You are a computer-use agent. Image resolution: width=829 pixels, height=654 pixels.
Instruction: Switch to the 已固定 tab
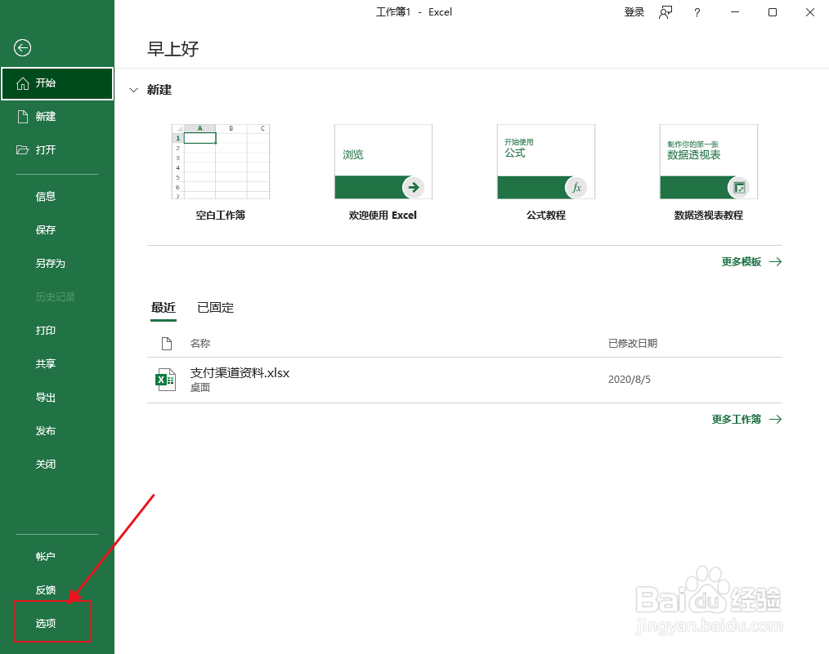pos(215,308)
